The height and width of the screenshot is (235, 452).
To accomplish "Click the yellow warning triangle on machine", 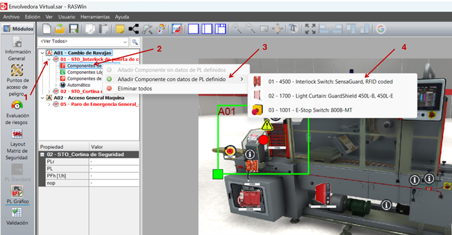I will point(267,125).
